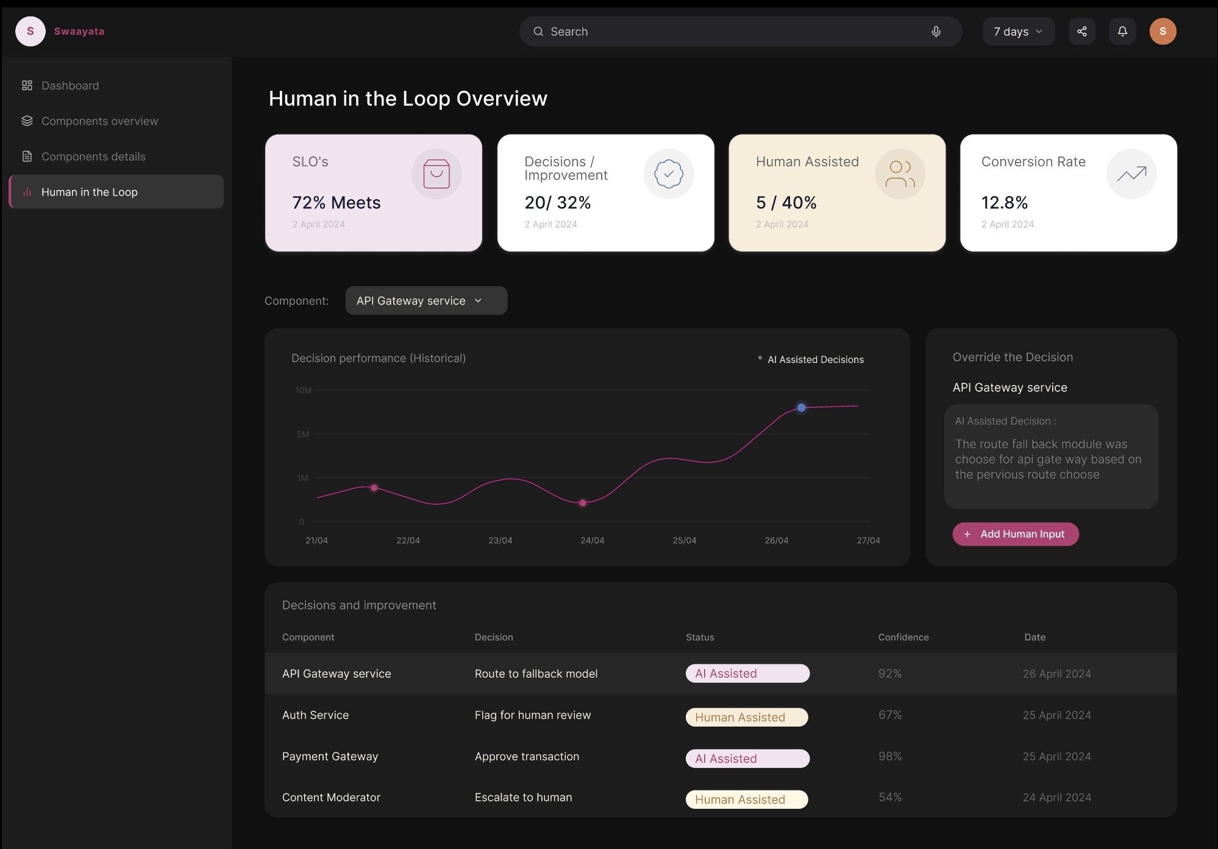
Task: Click Flag for human review decision
Action: pos(533,715)
